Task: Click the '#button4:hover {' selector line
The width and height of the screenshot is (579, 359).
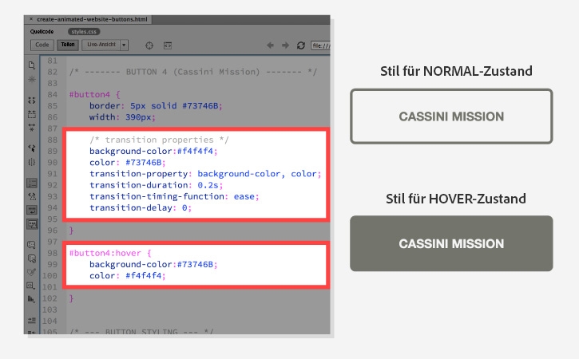Action: pyautogui.click(x=110, y=253)
